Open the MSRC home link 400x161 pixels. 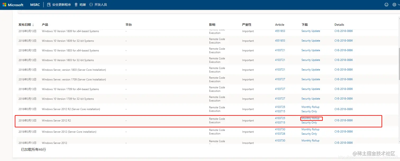click(35, 5)
